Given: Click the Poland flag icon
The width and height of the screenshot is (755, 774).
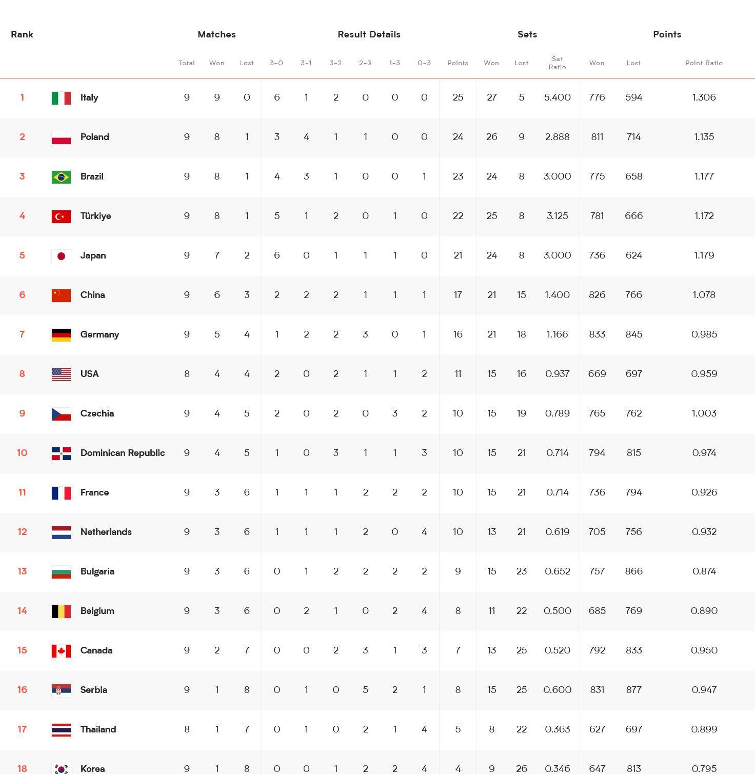Looking at the screenshot, I should [61, 137].
